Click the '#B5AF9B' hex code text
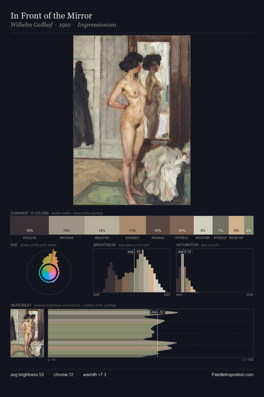The height and width of the screenshot is (397, 264). [102, 238]
